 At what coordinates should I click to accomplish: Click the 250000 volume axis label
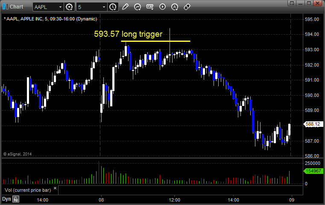pyautogui.click(x=313, y=163)
